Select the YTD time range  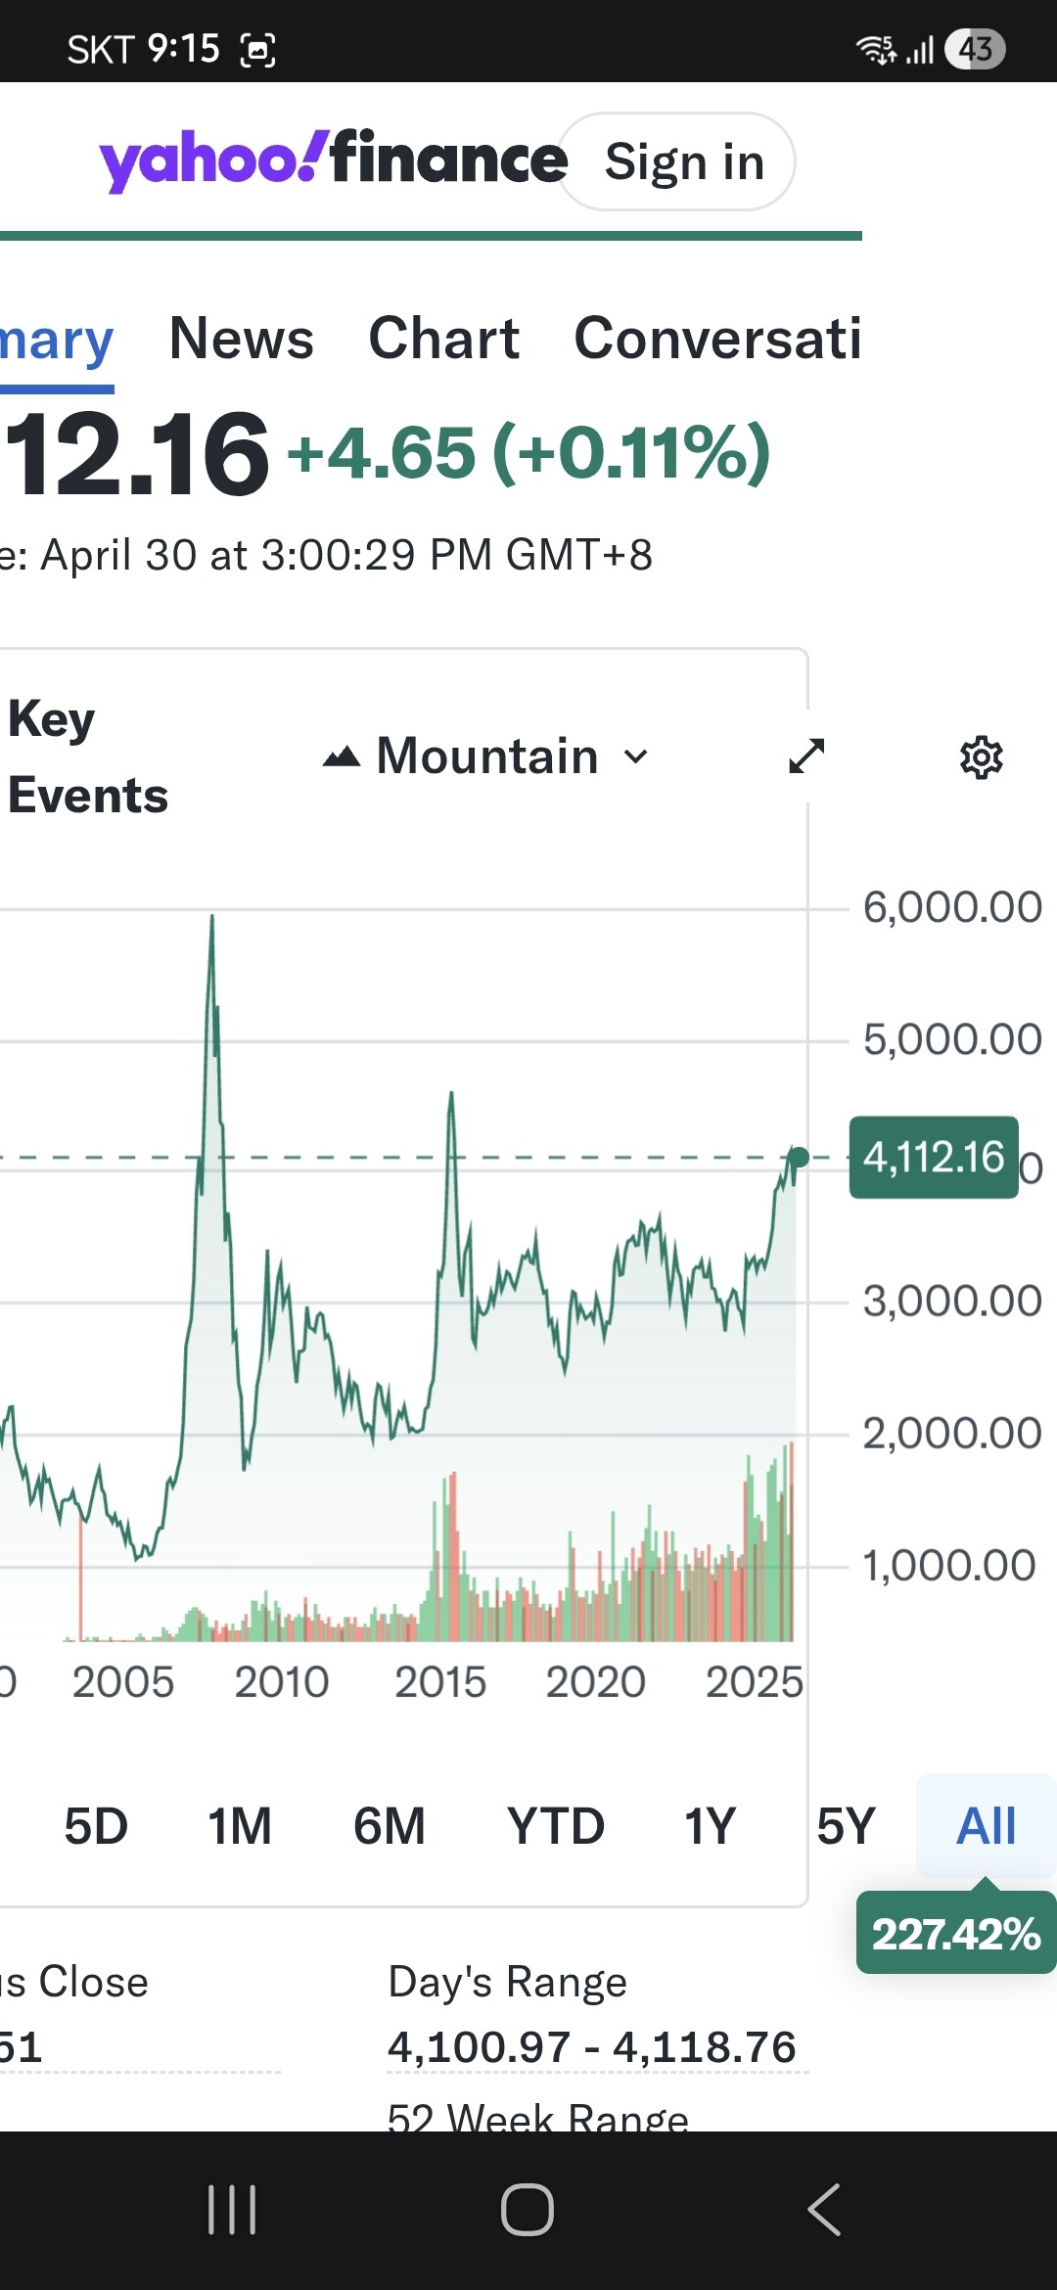click(x=556, y=1826)
